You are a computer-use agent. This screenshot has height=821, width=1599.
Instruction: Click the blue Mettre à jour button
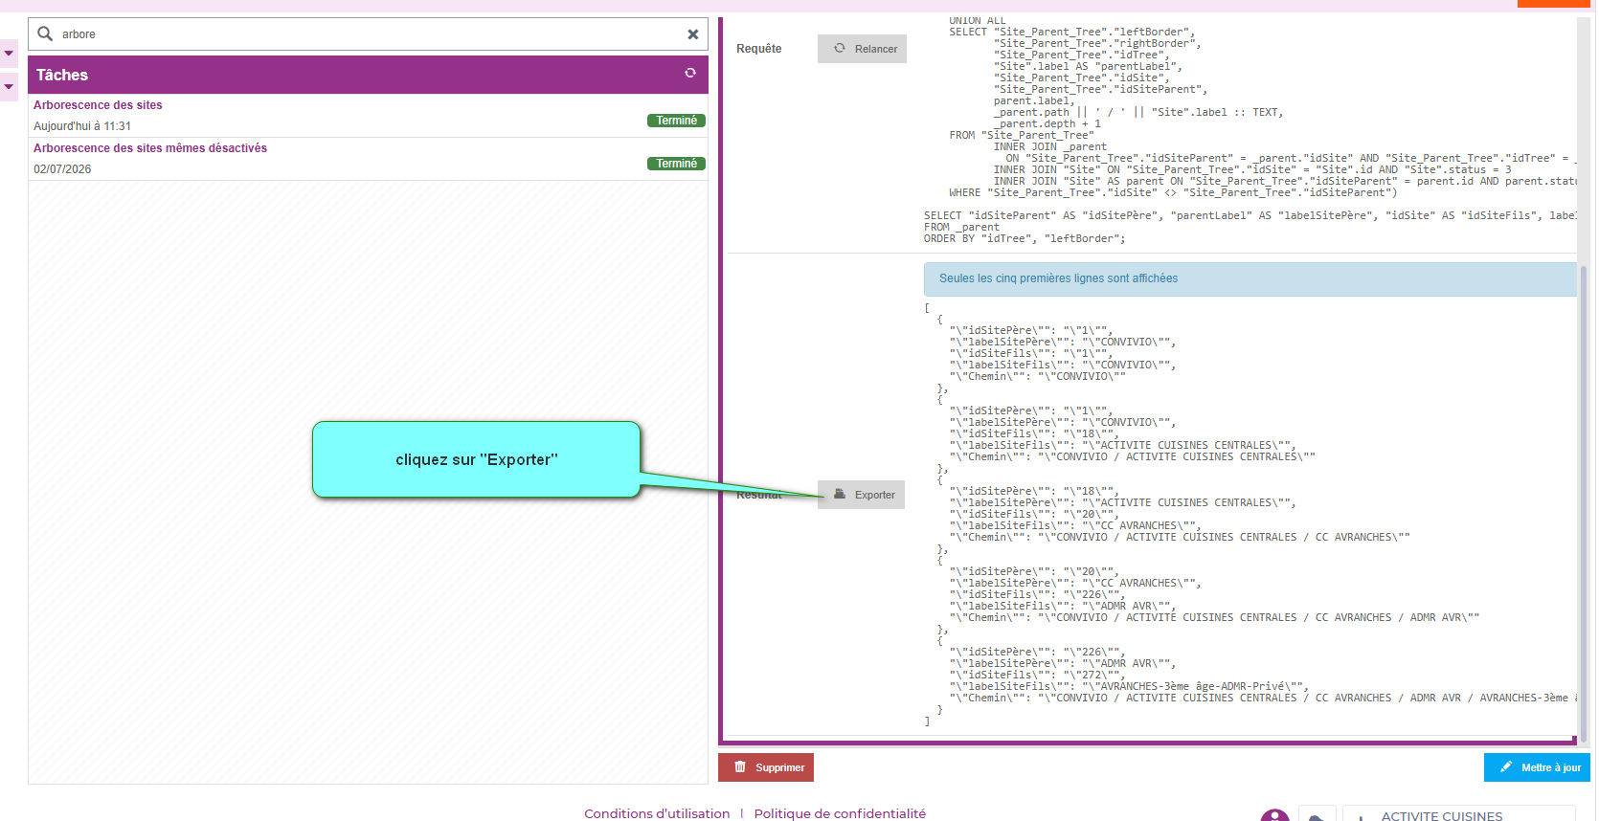click(1537, 767)
